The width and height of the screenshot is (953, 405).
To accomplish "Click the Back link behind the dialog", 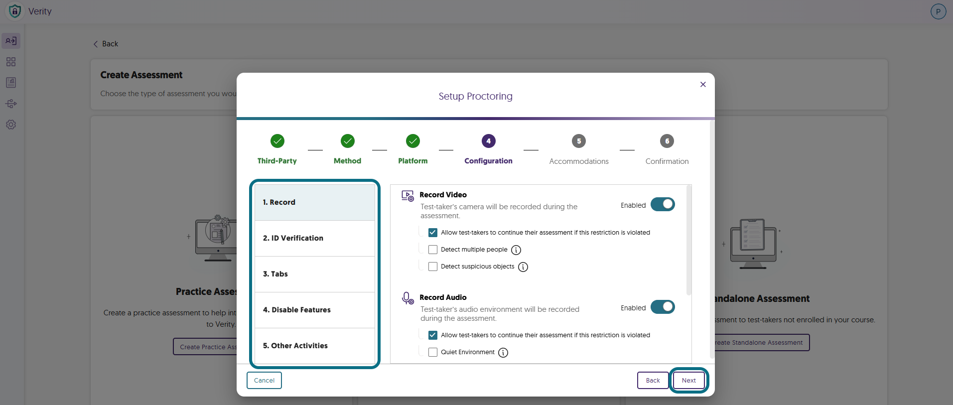I will [106, 44].
